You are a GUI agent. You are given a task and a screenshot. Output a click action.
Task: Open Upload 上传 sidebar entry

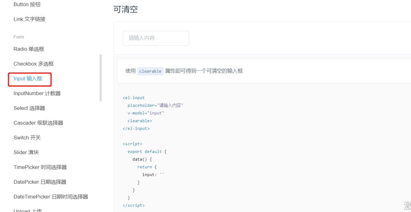[28, 210]
